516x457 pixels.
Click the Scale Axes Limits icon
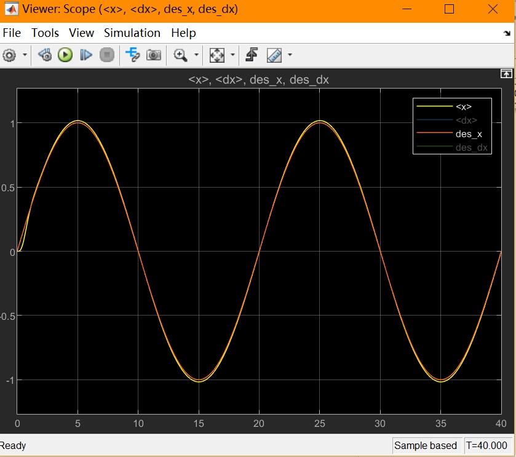click(x=217, y=55)
